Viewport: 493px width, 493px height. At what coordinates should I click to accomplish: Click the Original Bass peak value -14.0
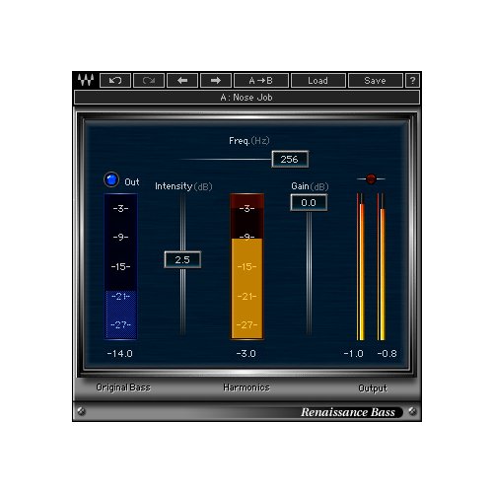pyautogui.click(x=120, y=354)
